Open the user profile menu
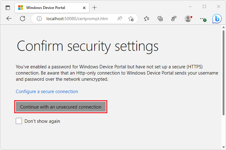The image size is (226, 150). (188, 19)
